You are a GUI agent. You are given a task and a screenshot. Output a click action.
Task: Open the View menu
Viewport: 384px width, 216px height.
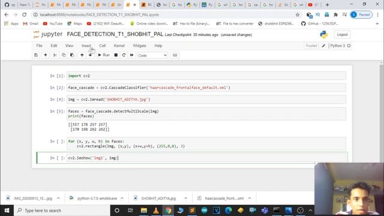coord(70,46)
